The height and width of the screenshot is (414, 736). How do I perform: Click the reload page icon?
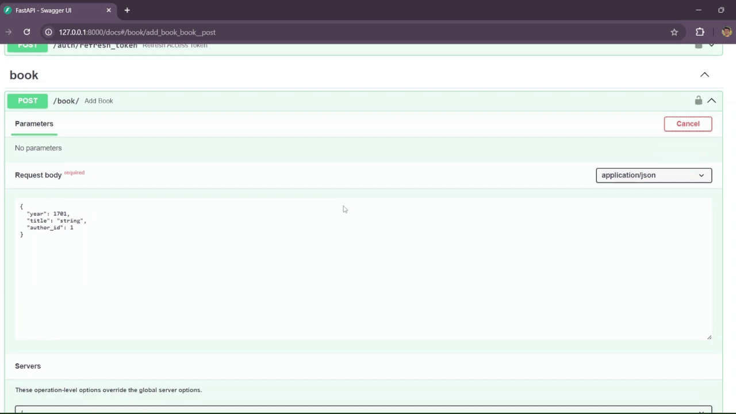click(x=26, y=32)
